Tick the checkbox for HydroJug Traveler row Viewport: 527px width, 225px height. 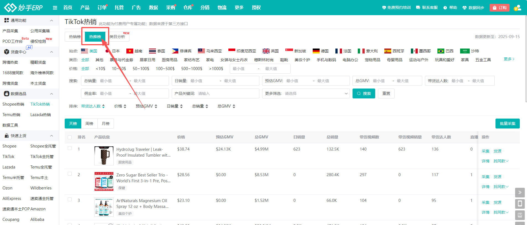70,148
